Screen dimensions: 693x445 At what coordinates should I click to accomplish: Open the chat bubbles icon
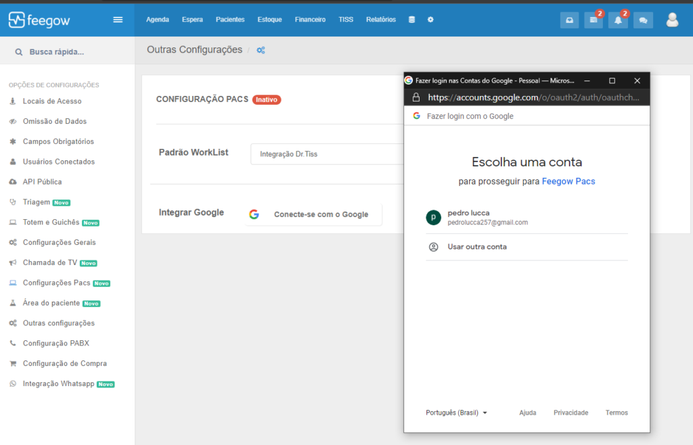coord(643,20)
